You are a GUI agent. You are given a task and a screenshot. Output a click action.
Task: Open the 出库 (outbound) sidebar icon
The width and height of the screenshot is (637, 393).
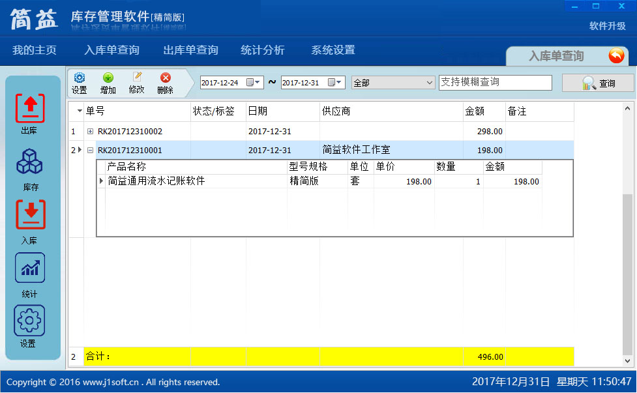tap(29, 109)
